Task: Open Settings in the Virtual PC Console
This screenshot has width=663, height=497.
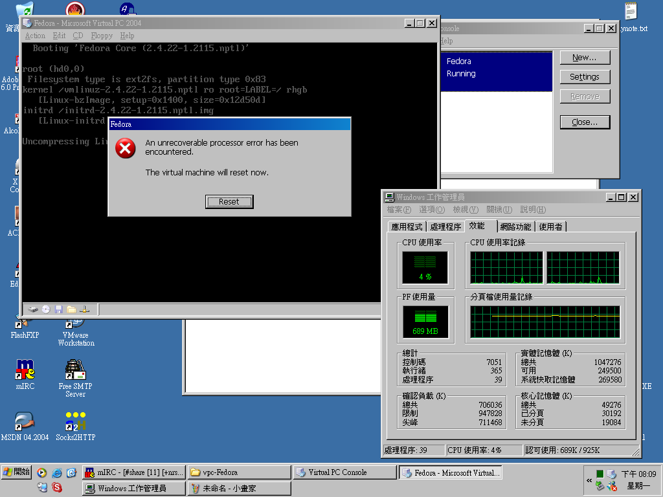Action: (x=585, y=77)
